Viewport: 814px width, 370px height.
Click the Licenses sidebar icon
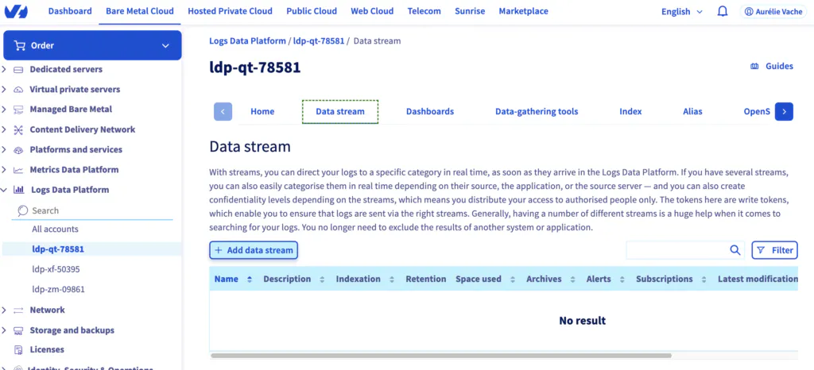coord(19,350)
